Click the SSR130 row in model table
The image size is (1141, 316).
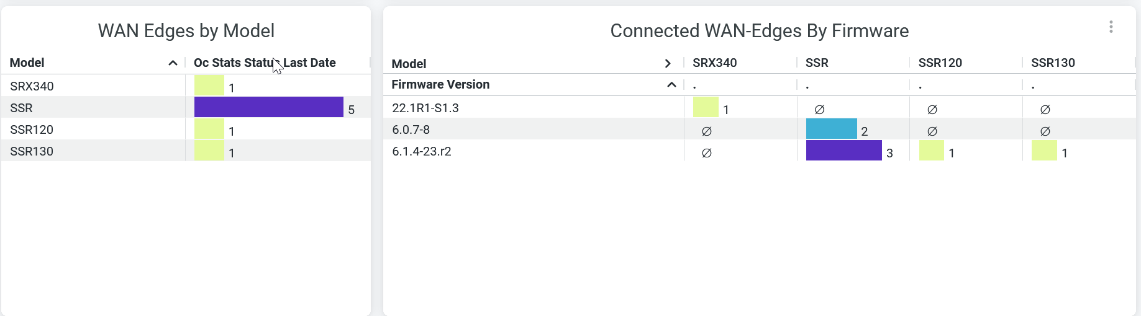[x=32, y=151]
